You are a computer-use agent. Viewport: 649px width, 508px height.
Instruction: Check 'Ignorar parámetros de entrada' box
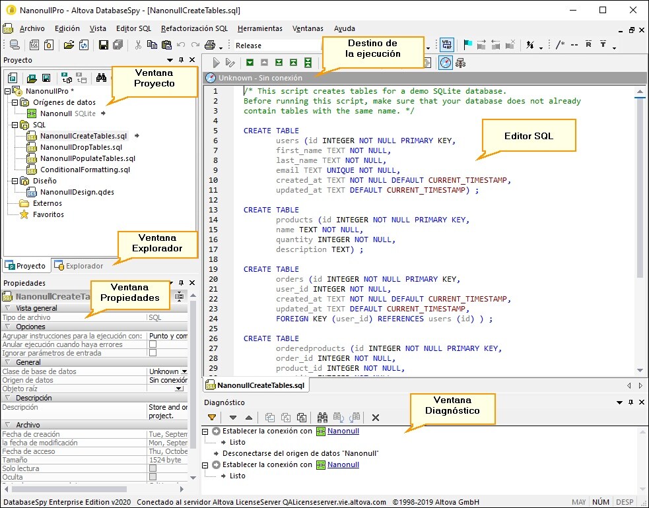coord(153,353)
